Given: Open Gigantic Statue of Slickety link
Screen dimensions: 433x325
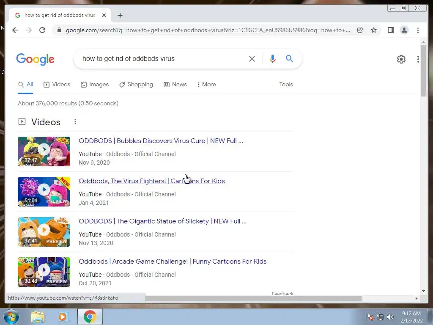Looking at the screenshot, I should click(163, 221).
